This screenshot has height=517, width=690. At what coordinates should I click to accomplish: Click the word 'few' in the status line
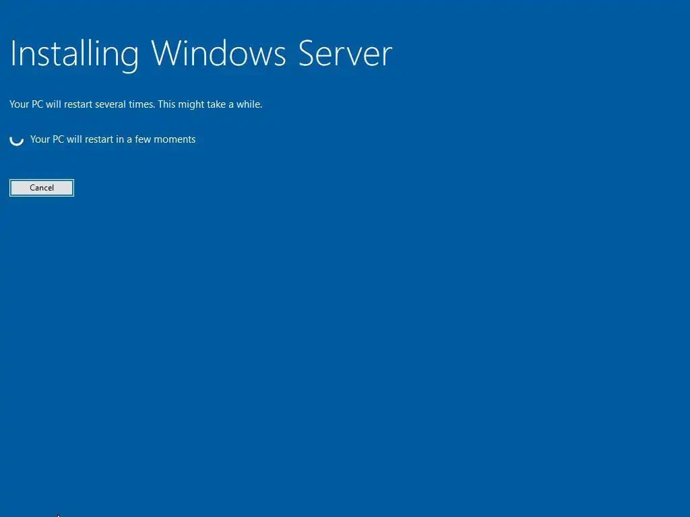143,139
